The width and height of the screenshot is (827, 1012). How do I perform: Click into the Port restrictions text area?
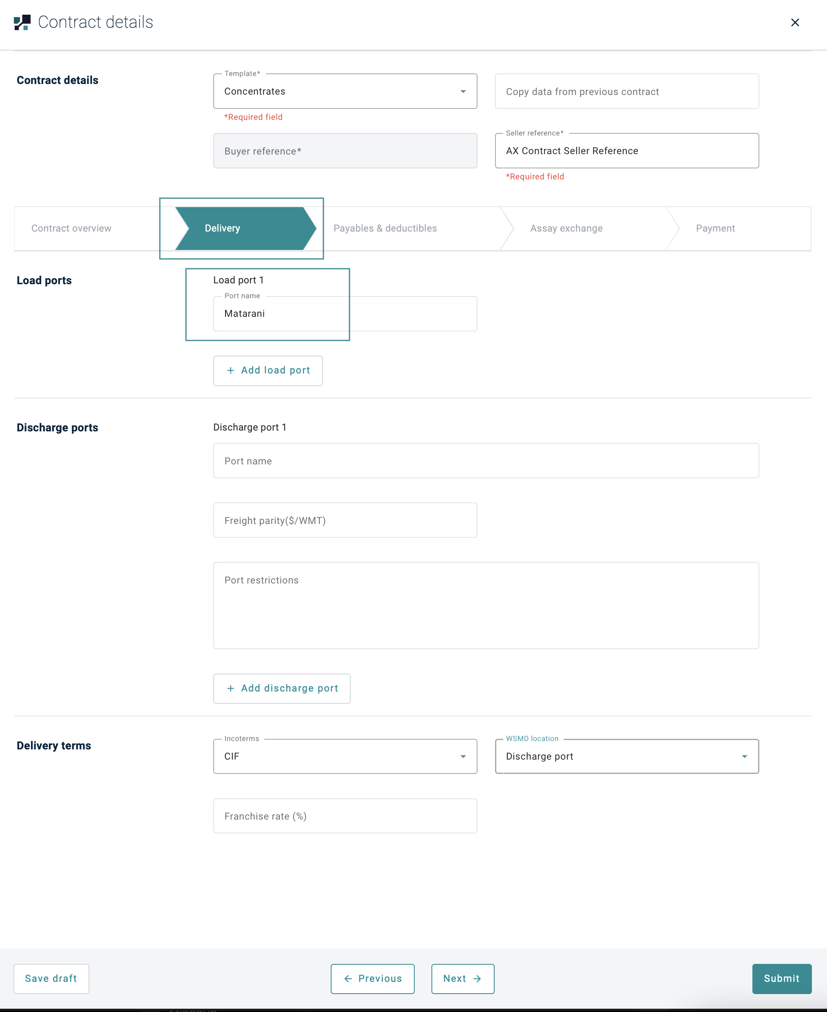(486, 605)
